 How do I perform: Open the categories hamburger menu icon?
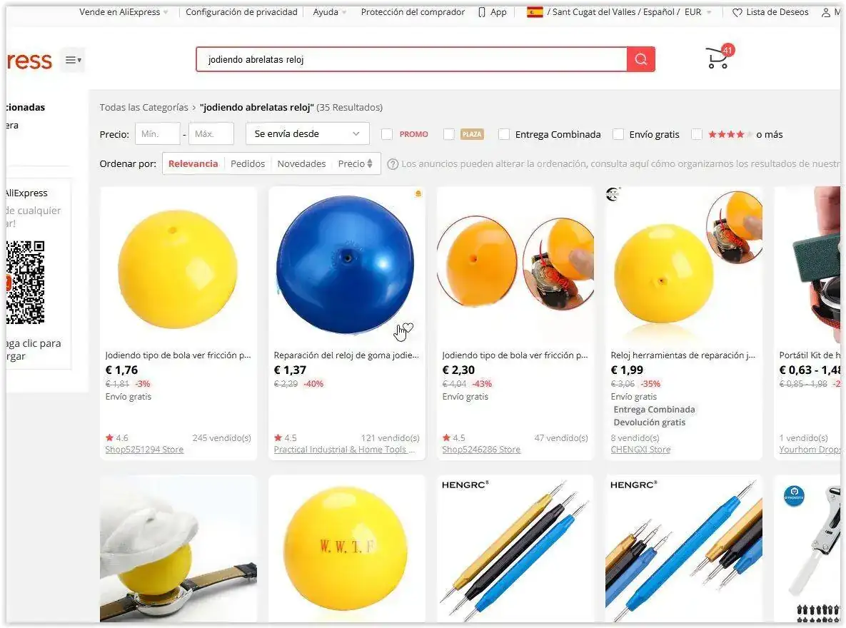(73, 60)
